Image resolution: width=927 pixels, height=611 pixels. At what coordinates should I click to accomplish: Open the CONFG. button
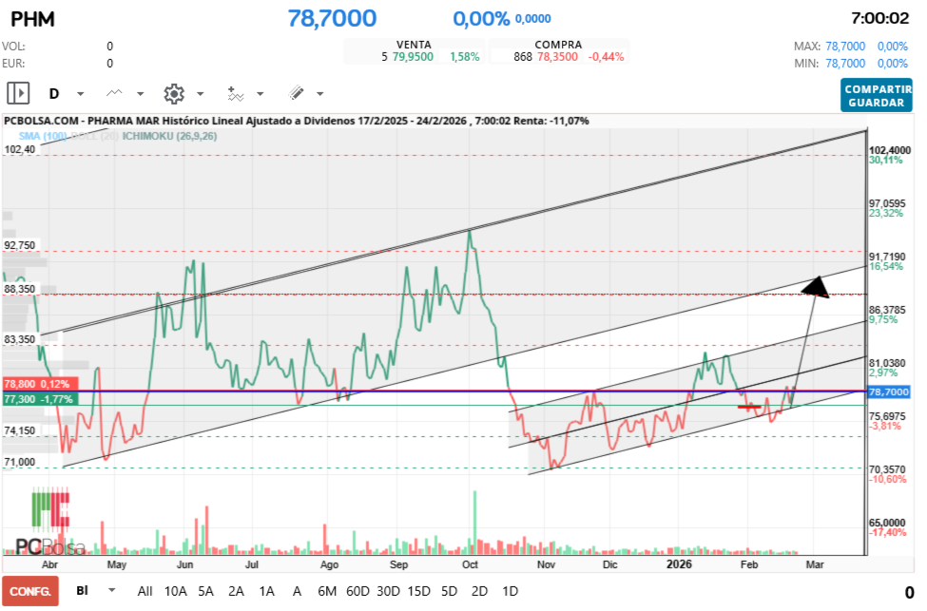point(29,591)
